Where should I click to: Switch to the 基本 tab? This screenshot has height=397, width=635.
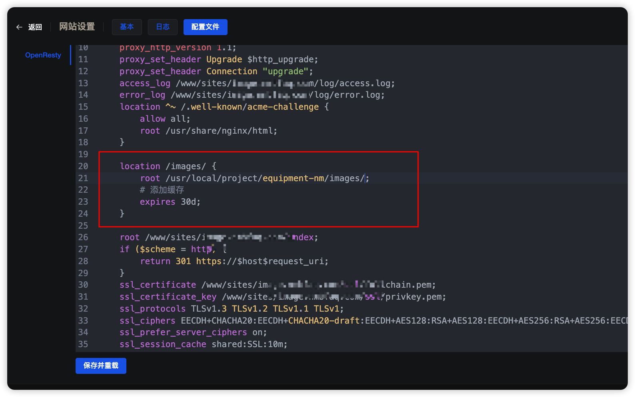[127, 27]
